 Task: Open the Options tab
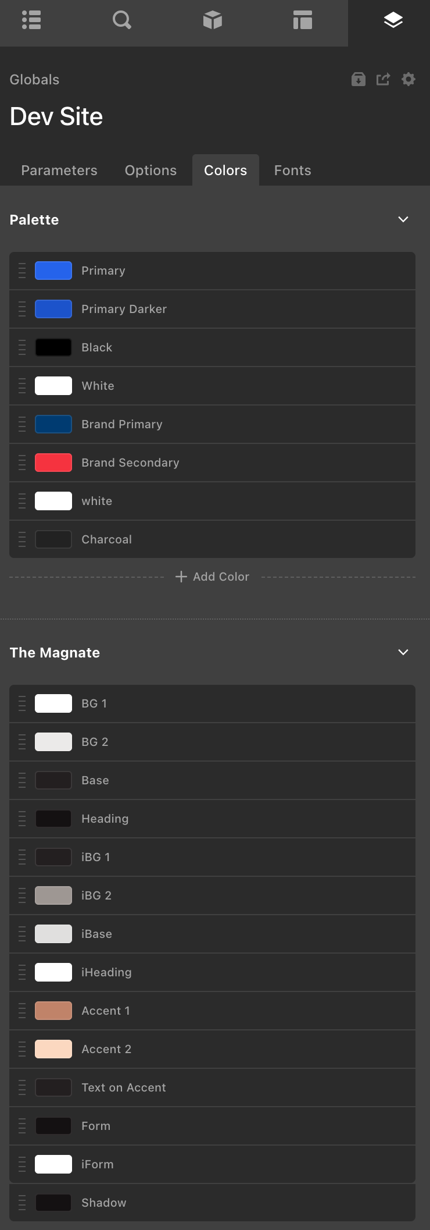tap(150, 170)
